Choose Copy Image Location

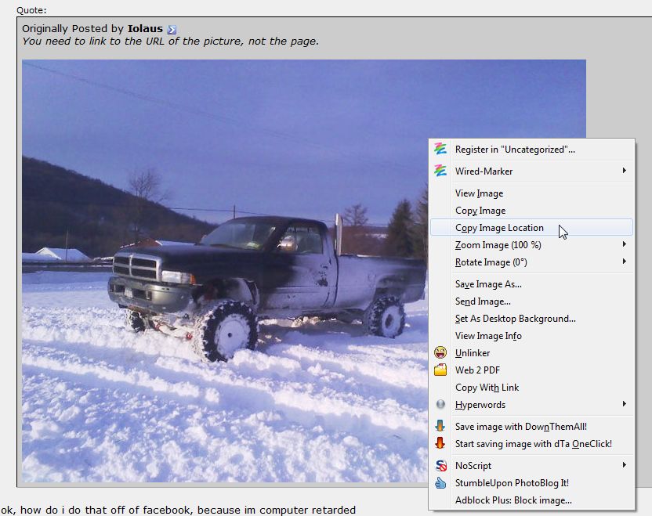coord(531,228)
